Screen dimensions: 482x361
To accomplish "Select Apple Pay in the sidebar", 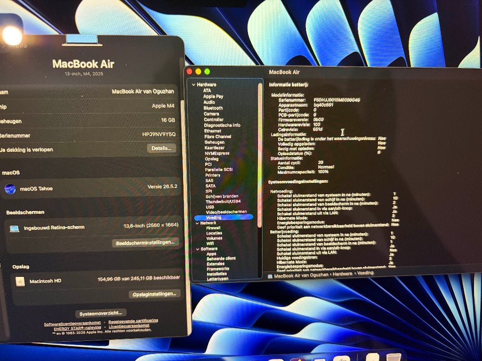I will (x=213, y=96).
